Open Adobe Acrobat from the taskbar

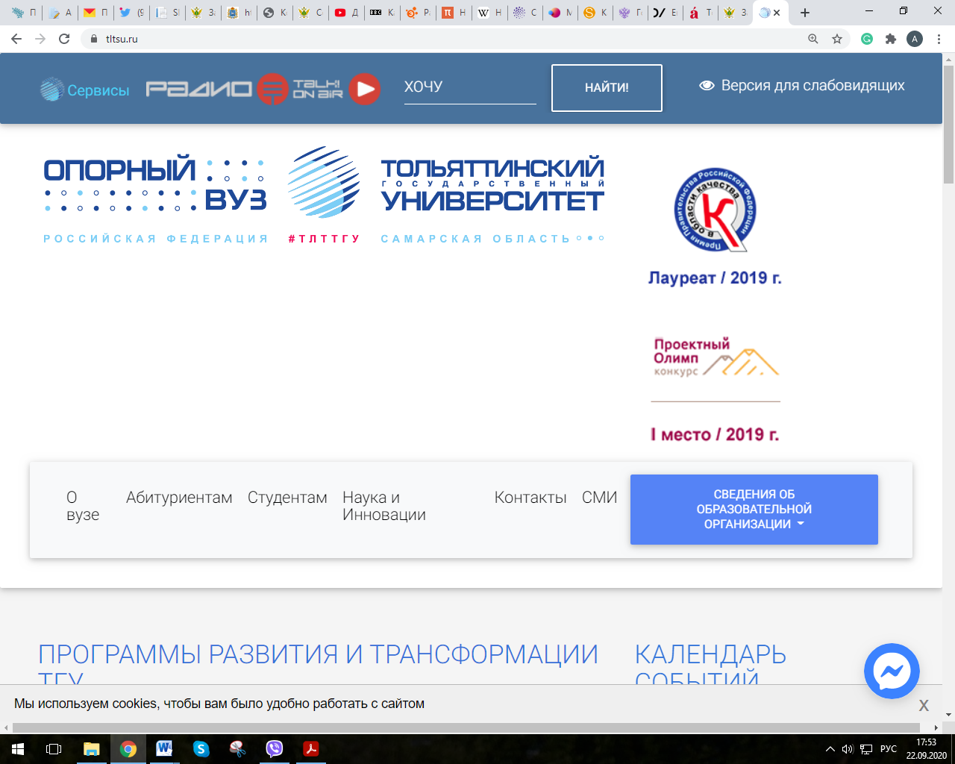coord(311,748)
